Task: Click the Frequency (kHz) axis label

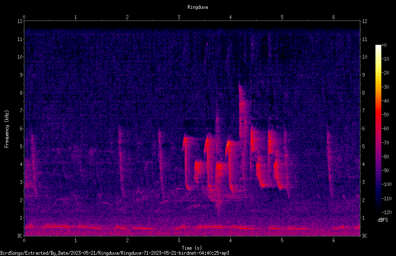Action: pyautogui.click(x=7, y=129)
